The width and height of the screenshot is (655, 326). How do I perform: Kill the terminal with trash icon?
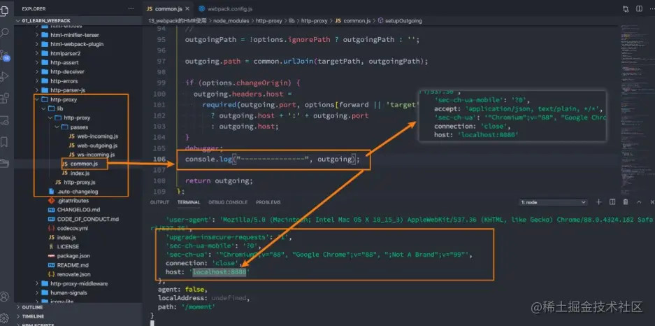pyautogui.click(x=626, y=202)
